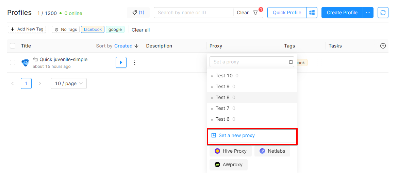Click the Windows OS icon beside Quick Profile
The width and height of the screenshot is (398, 173).
(x=312, y=13)
